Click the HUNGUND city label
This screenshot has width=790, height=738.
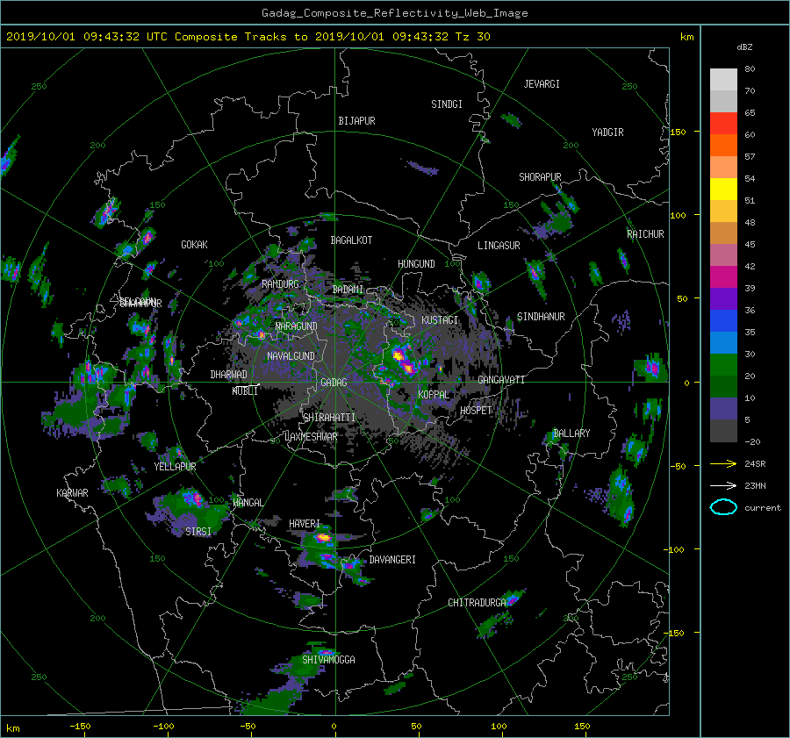coord(416,264)
